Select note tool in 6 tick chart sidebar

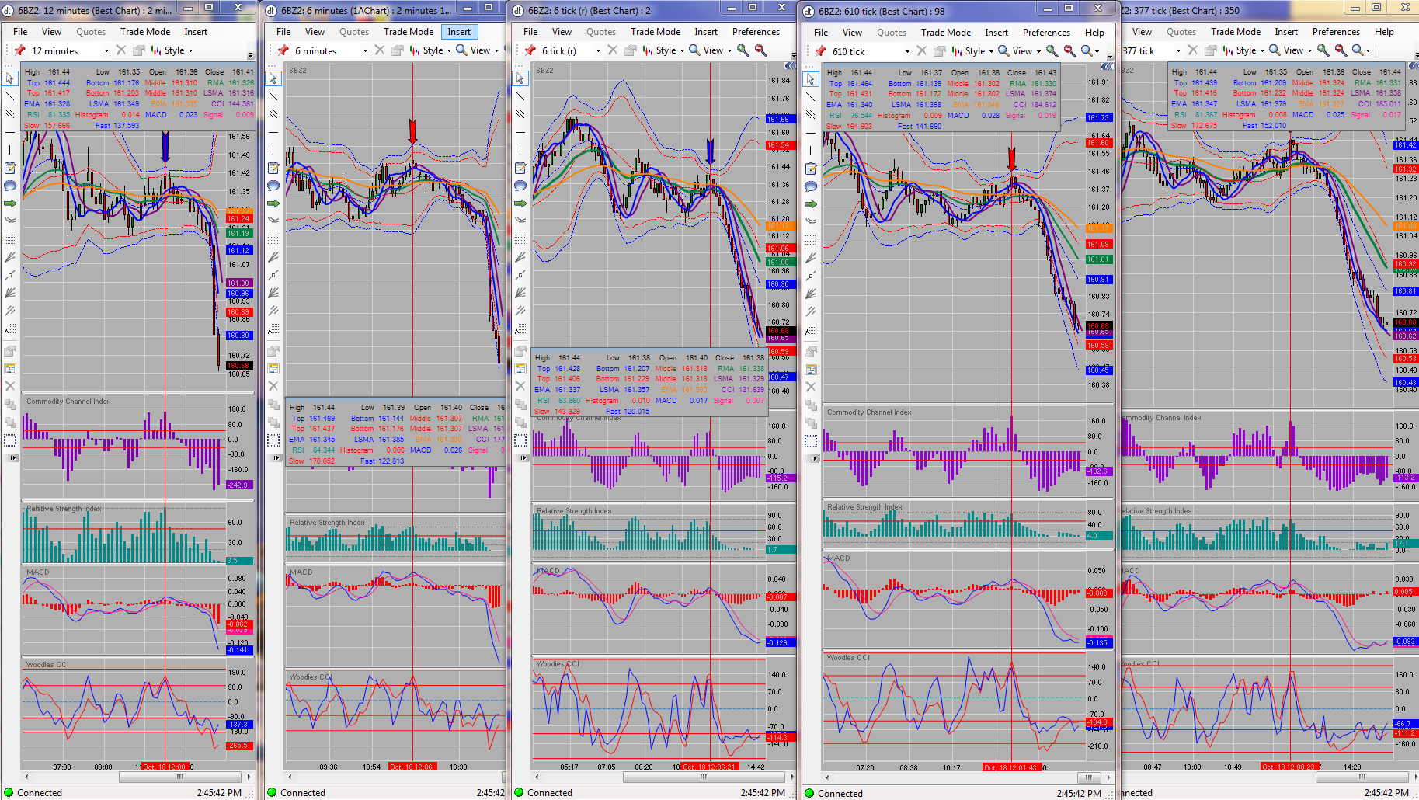520,168
